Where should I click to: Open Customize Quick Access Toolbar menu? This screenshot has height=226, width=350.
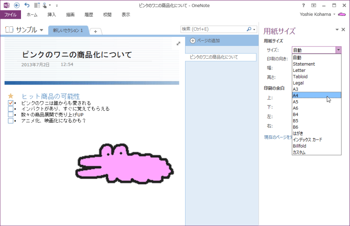pyautogui.click(x=57, y=5)
